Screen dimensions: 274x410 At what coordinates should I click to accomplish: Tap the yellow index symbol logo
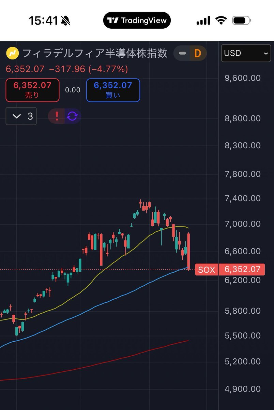tap(13, 53)
